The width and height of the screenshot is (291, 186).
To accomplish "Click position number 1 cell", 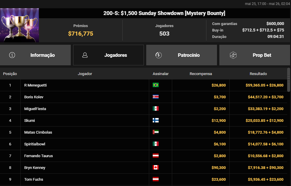I will (10, 85).
